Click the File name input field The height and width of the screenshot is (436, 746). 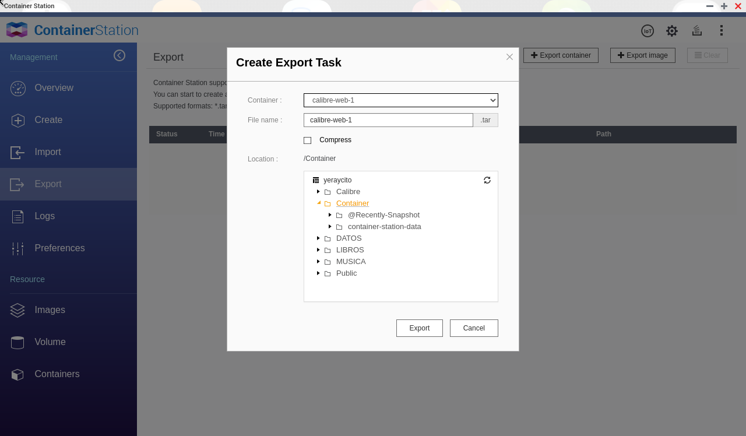[x=388, y=120]
